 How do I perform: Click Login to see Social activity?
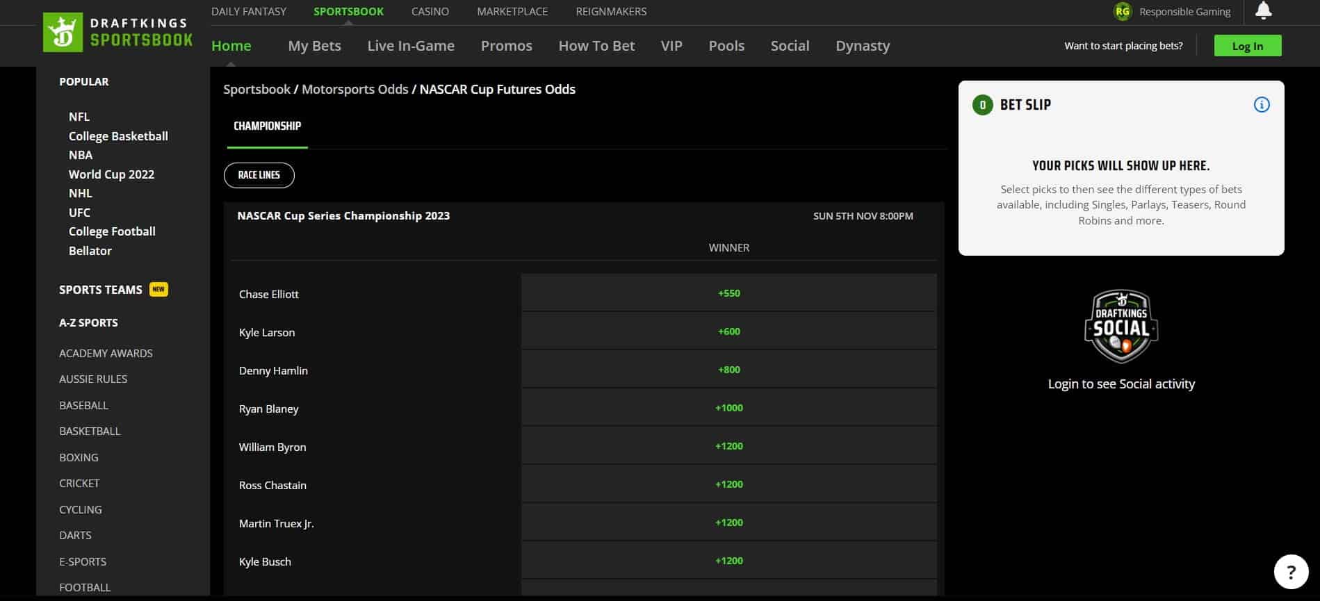coord(1121,384)
